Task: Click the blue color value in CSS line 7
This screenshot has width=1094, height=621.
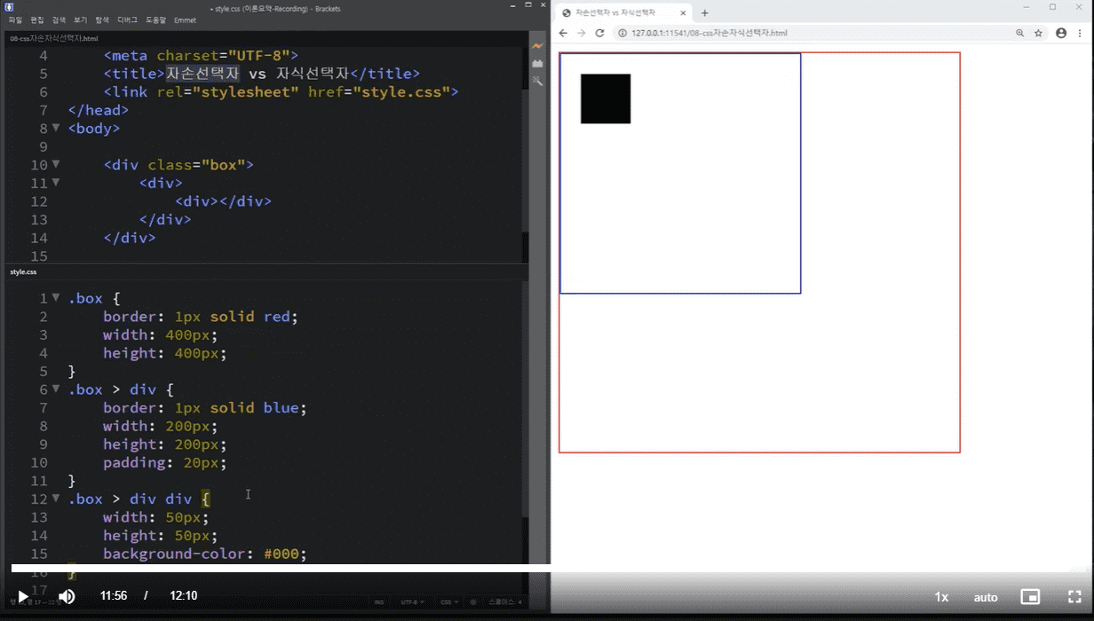Action: (x=281, y=407)
